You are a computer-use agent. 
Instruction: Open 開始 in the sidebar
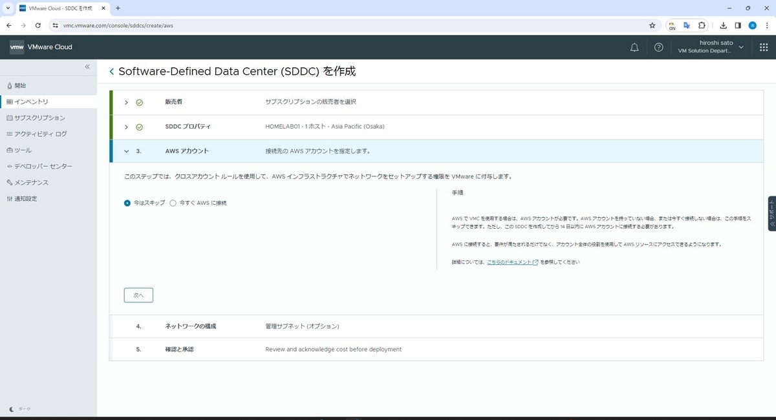point(48,85)
